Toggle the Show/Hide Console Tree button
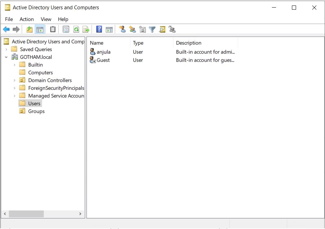 [x=40, y=30]
